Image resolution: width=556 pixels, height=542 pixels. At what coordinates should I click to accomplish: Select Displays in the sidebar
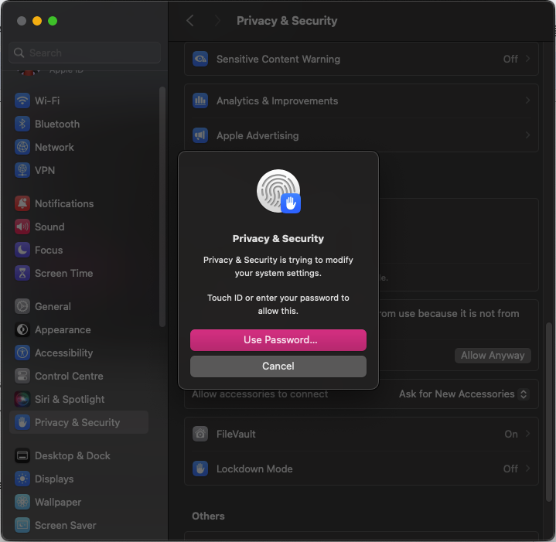[x=79, y=479]
